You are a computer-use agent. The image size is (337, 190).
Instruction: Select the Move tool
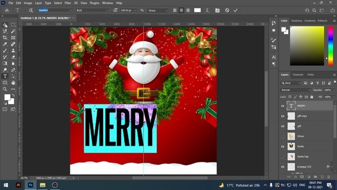(5, 25)
